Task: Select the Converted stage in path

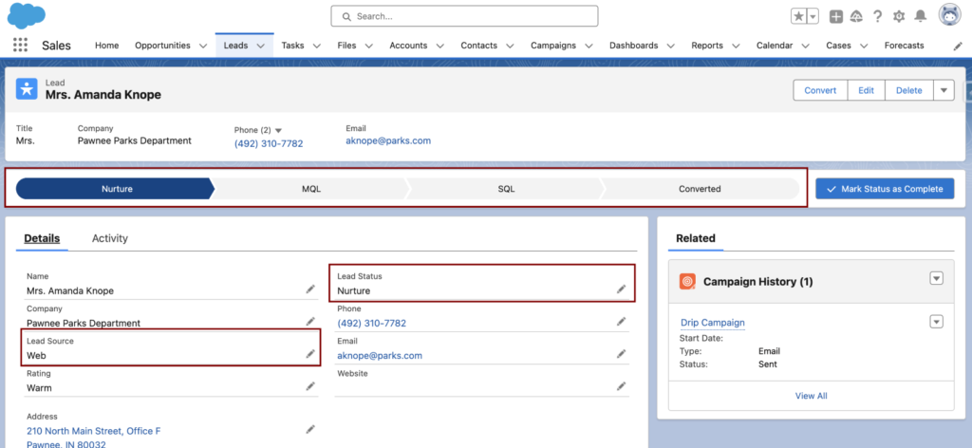Action: point(700,188)
